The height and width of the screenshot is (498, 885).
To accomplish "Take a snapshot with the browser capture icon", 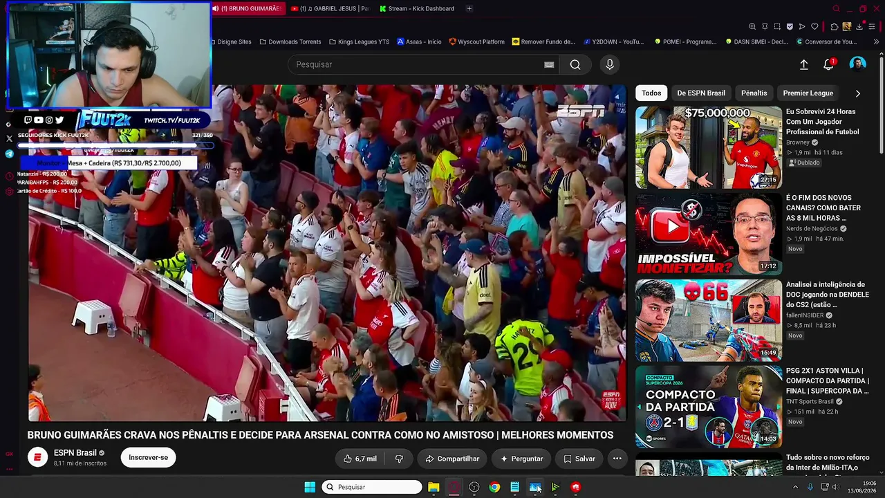I will coord(777,27).
